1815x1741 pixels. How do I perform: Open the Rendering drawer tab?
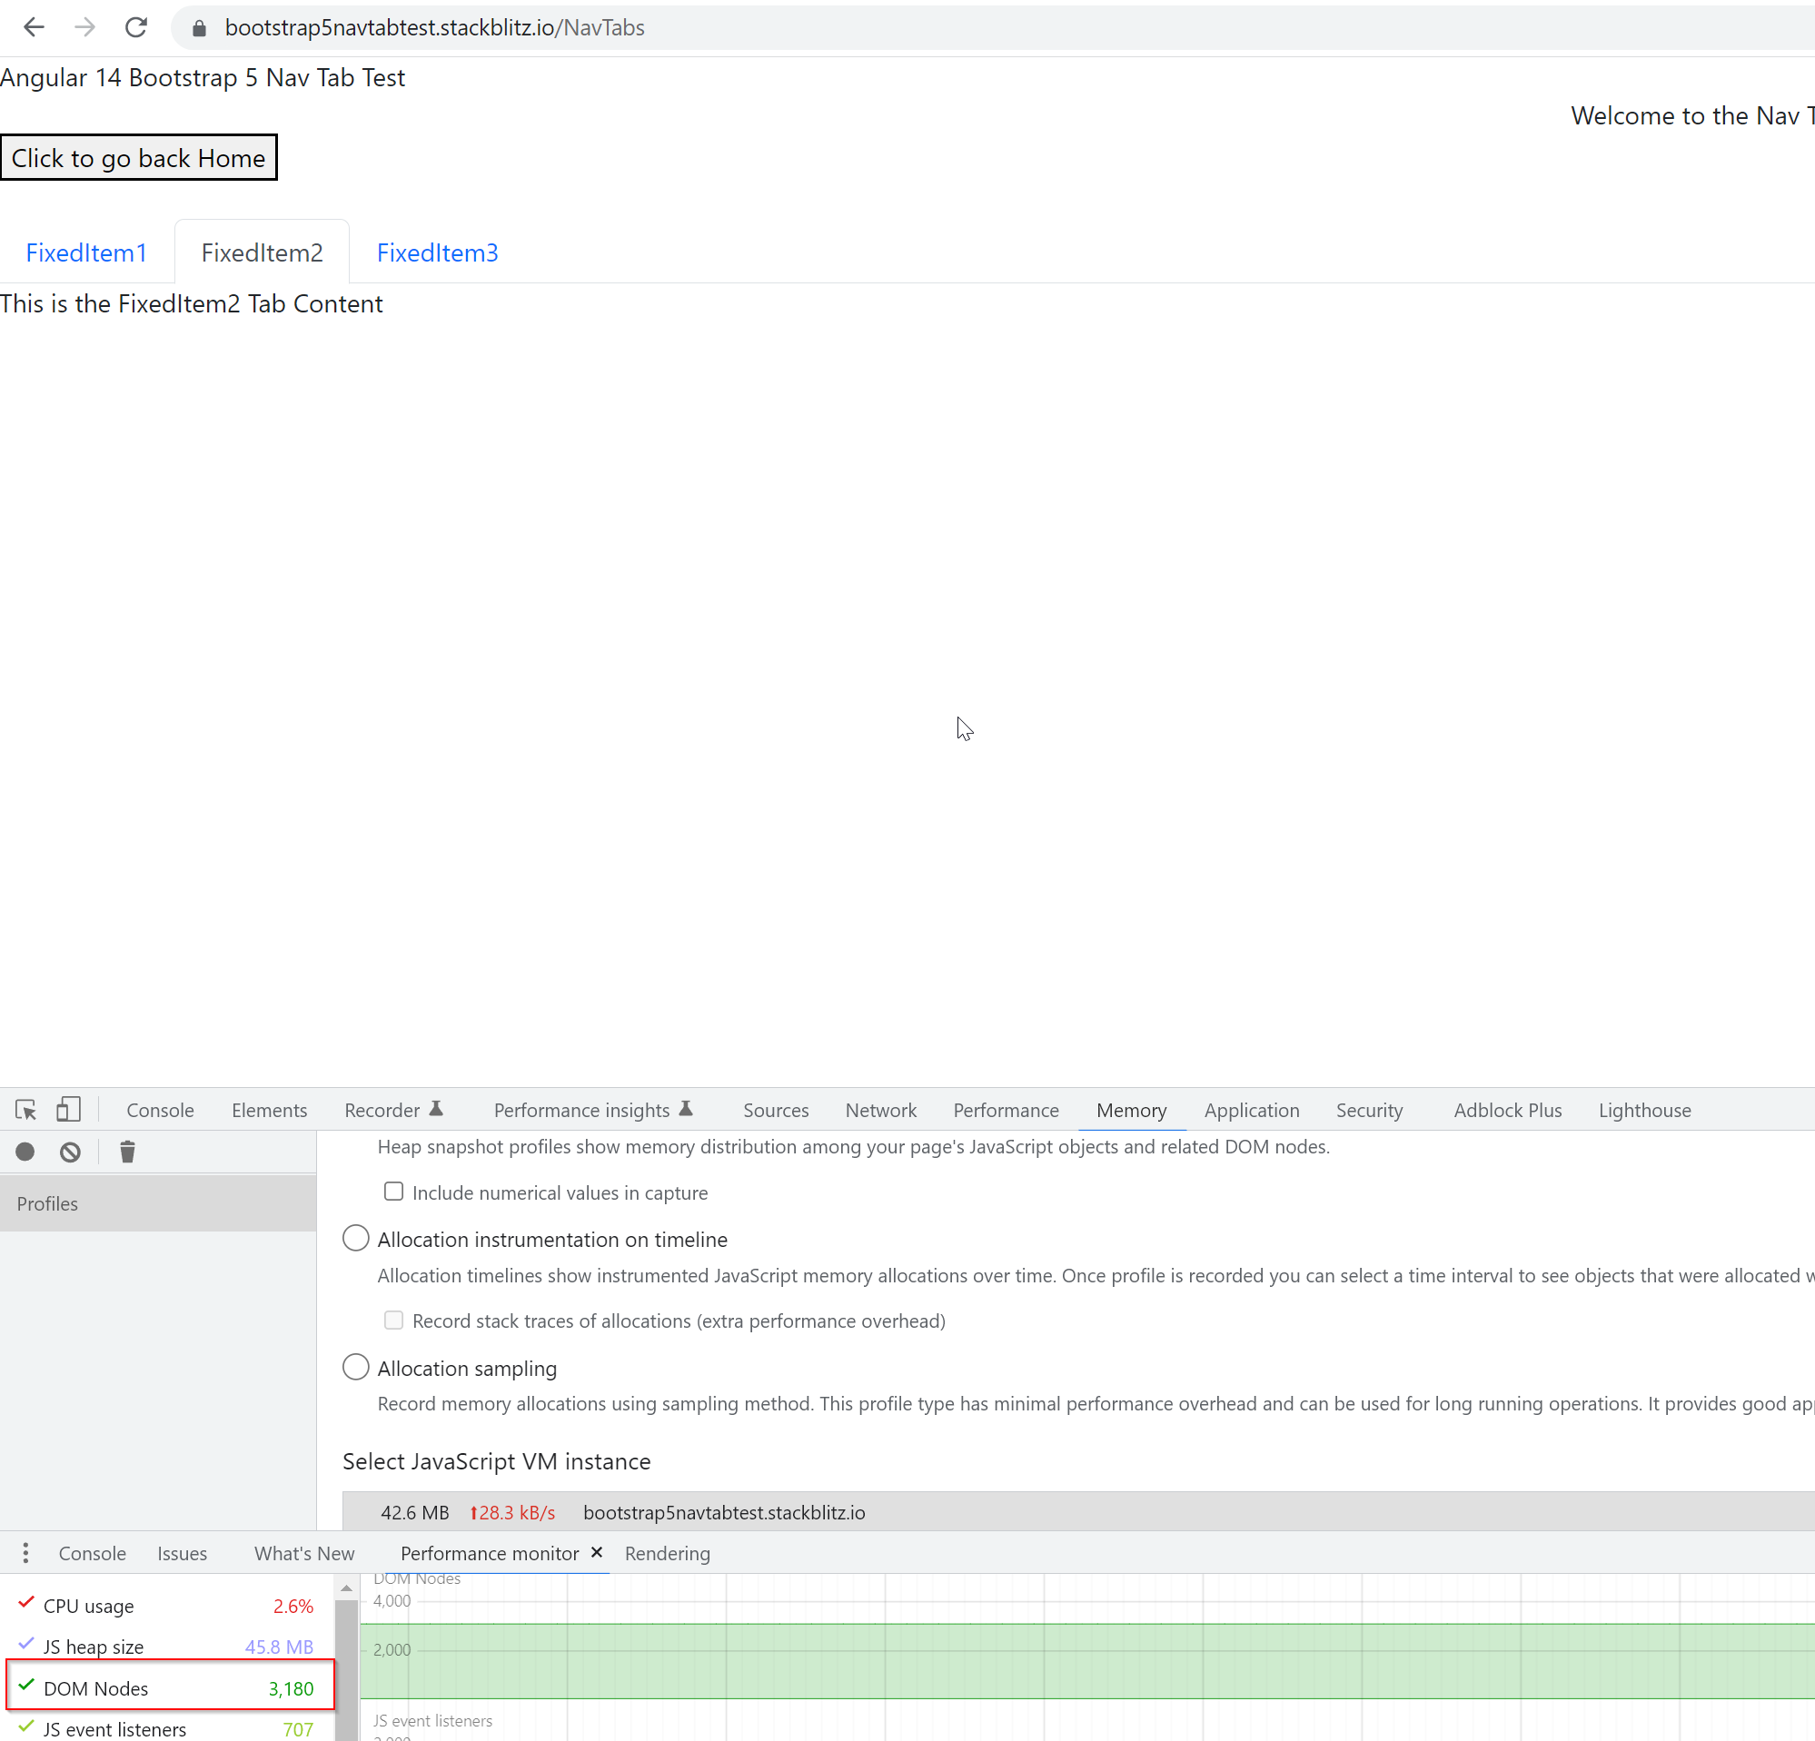[667, 1553]
